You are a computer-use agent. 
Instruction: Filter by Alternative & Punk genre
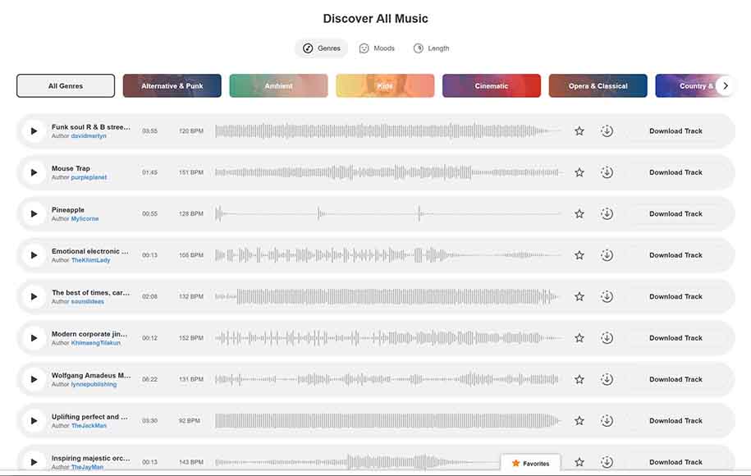172,85
